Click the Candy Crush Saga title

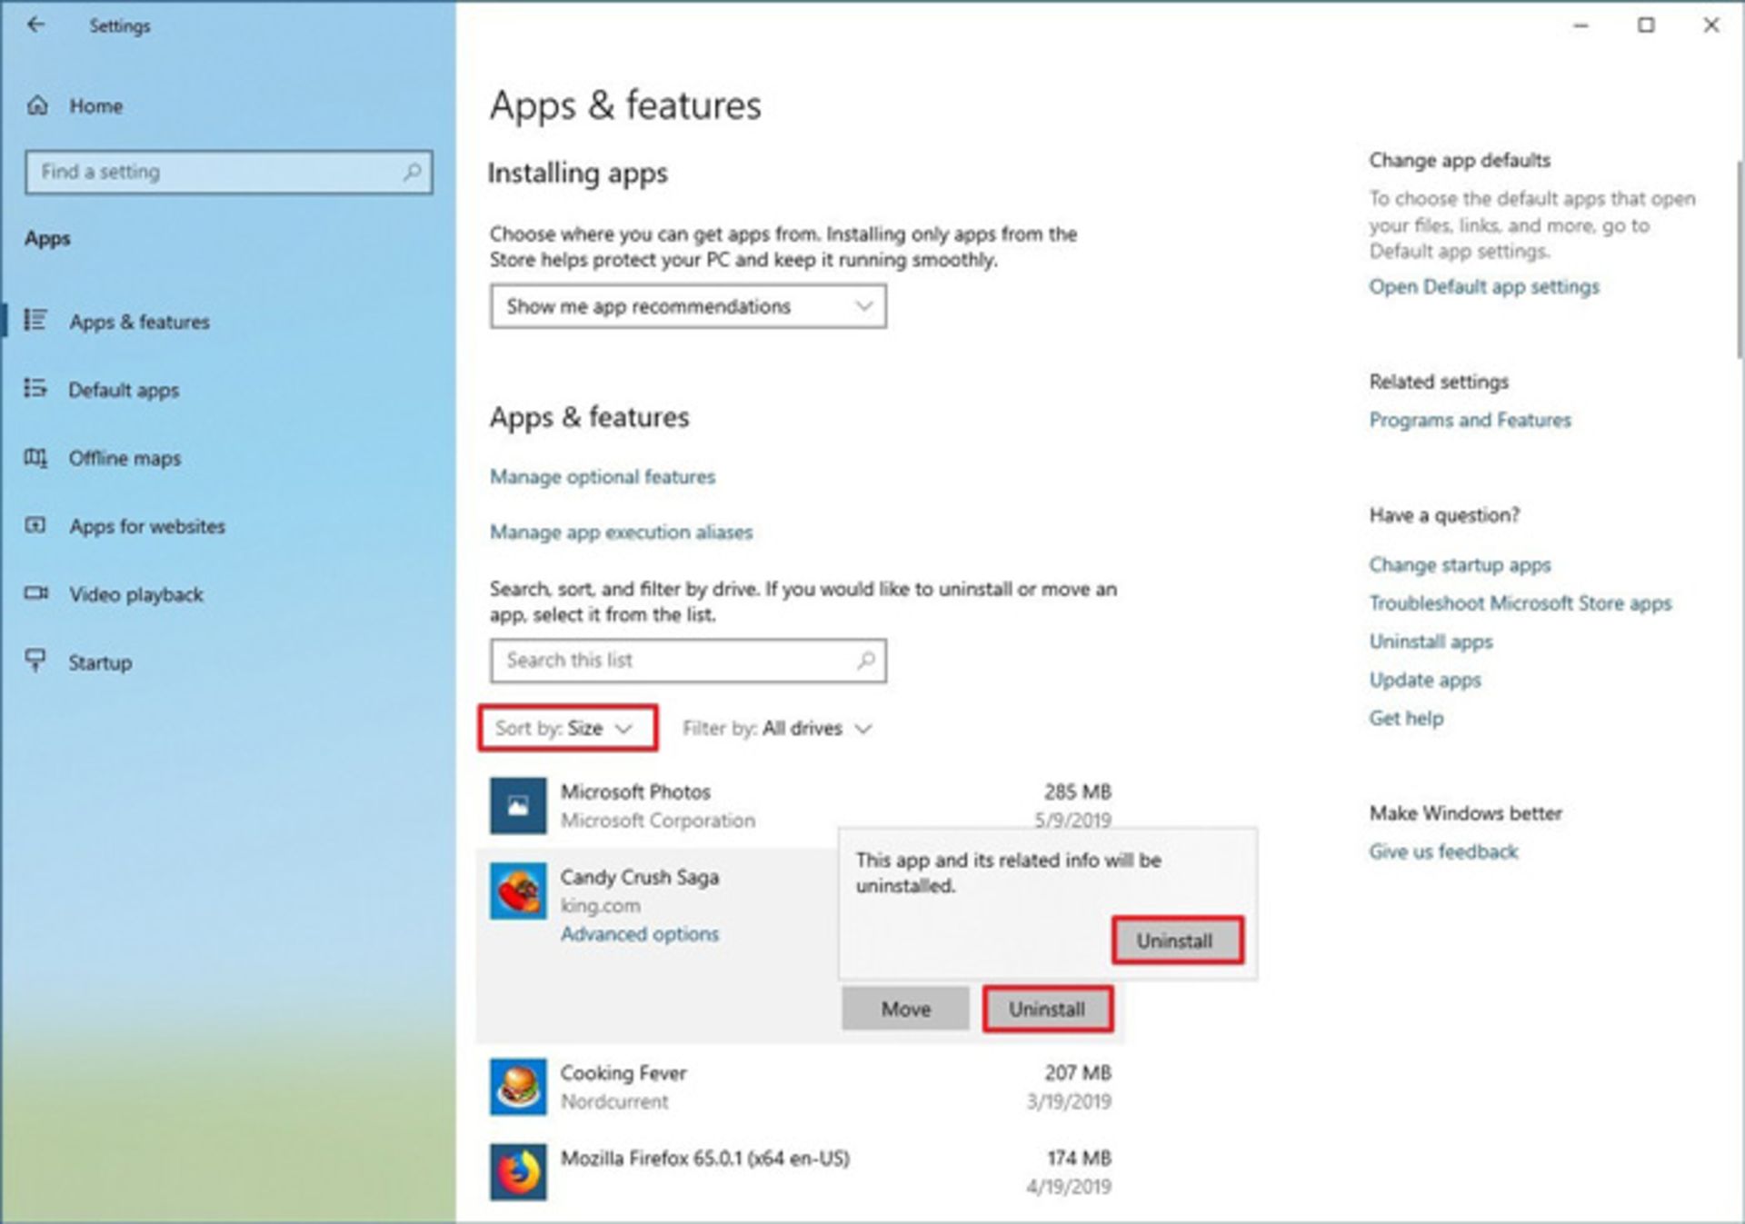[640, 878]
